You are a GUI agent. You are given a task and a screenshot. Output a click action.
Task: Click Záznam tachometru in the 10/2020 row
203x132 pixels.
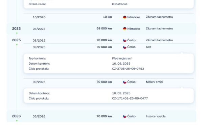click(x=159, y=17)
